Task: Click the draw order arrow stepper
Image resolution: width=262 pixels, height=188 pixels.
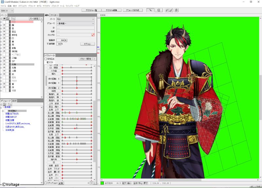Action: [x=66, y=40]
